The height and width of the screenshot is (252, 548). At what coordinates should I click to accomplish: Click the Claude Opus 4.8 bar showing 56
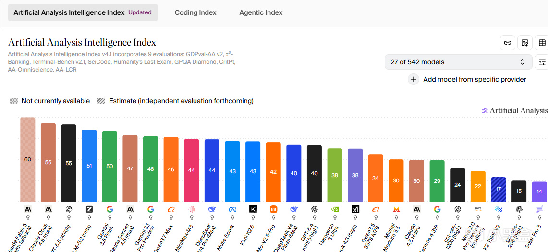click(x=48, y=163)
